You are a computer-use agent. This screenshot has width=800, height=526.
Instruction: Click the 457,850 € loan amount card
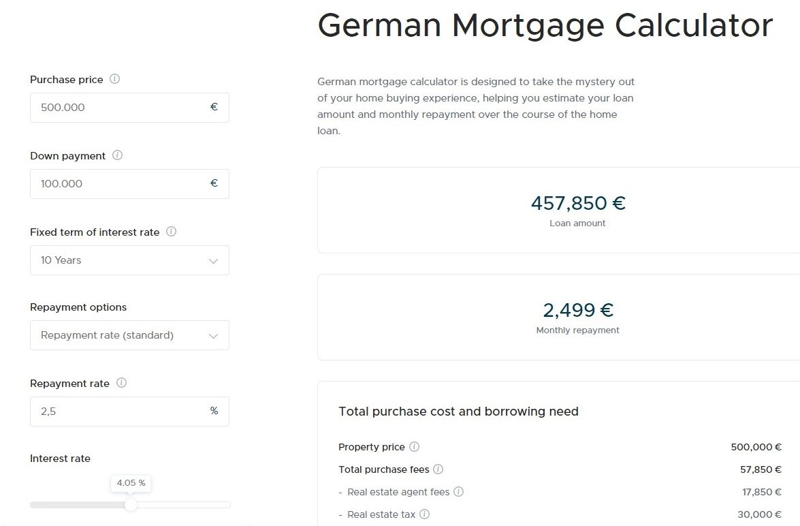[x=577, y=210]
